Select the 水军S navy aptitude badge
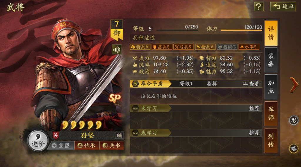Viewport: 301px width, 167px height. pos(249,47)
